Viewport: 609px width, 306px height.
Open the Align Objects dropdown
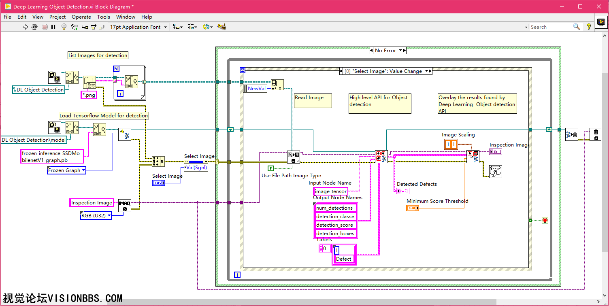(x=177, y=27)
